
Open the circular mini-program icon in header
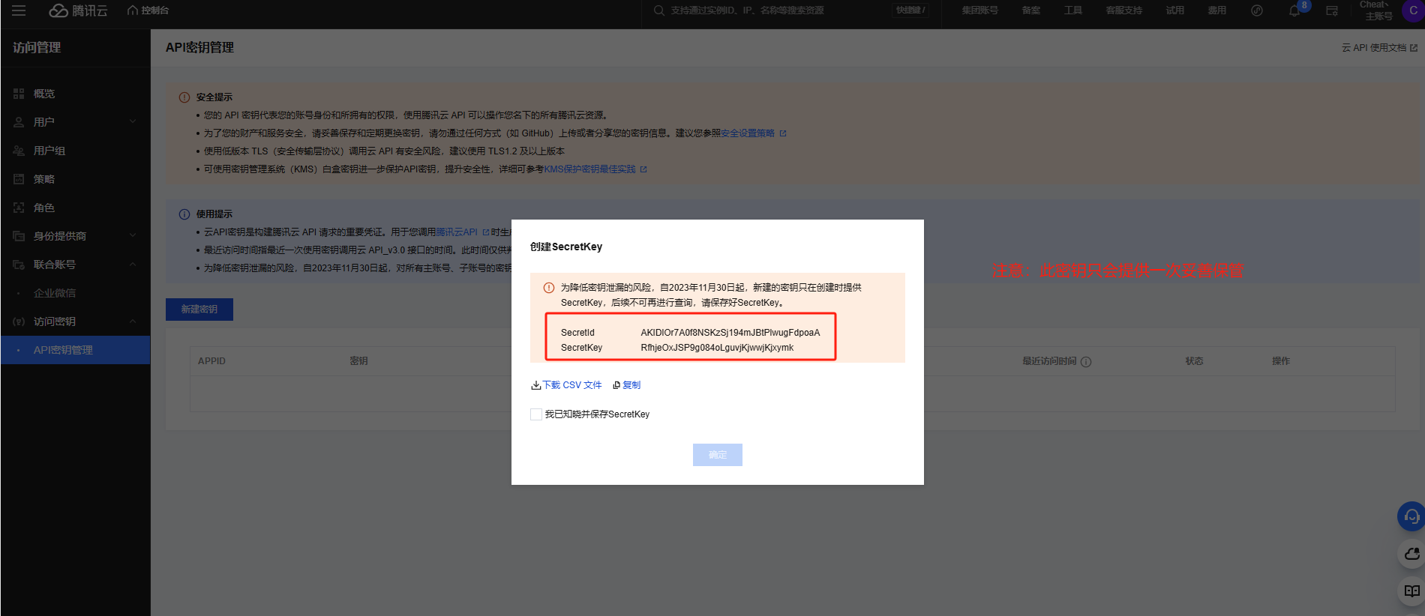pyautogui.click(x=1257, y=10)
